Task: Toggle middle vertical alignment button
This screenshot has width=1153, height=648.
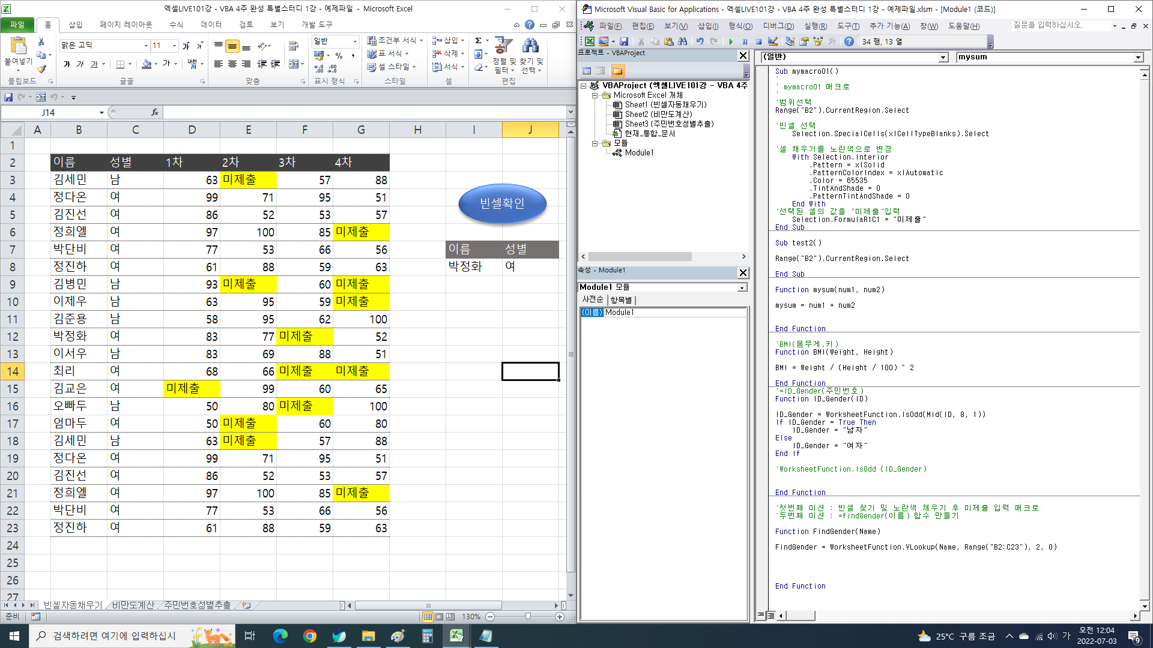Action: [232, 46]
